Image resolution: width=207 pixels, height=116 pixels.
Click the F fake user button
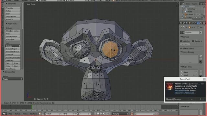(x=201, y=33)
